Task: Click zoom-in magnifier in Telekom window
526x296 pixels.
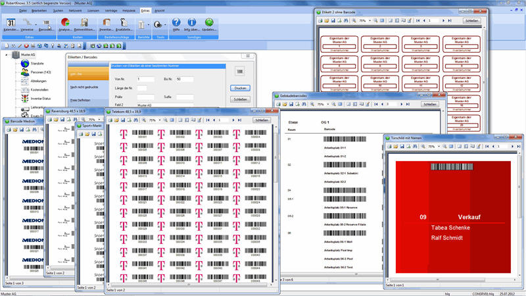Action: (x=144, y=120)
